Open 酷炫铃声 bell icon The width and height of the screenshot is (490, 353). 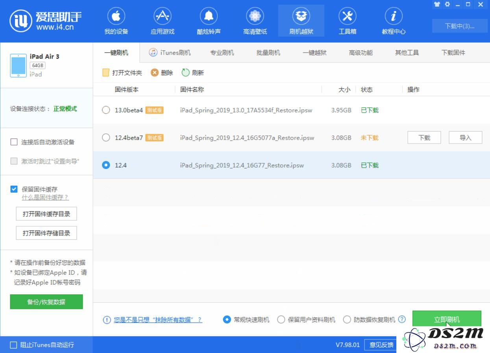[209, 17]
